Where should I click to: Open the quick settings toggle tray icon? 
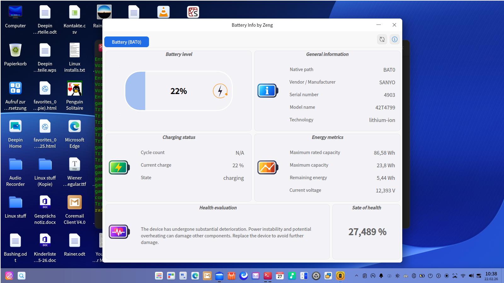[479, 276]
